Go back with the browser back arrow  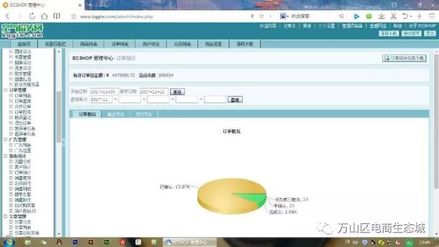pyautogui.click(x=7, y=16)
